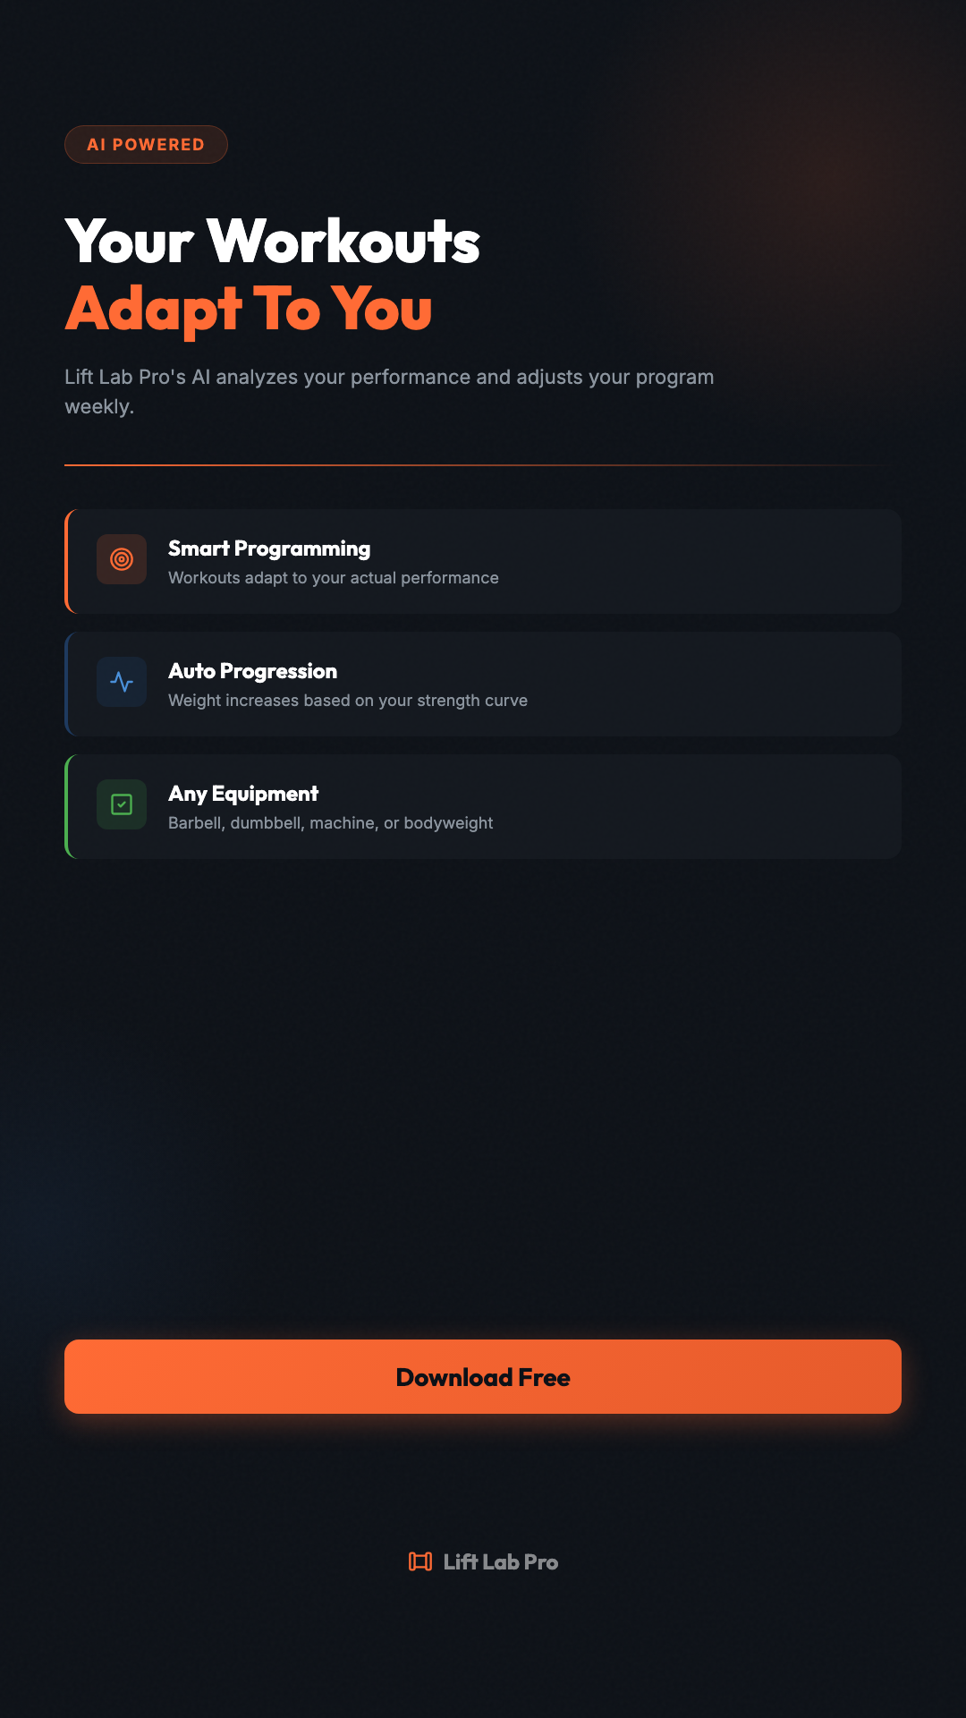Viewport: 966px width, 1718px height.
Task: Click the green checkbox icon for Any Equipment
Action: pyautogui.click(x=122, y=804)
